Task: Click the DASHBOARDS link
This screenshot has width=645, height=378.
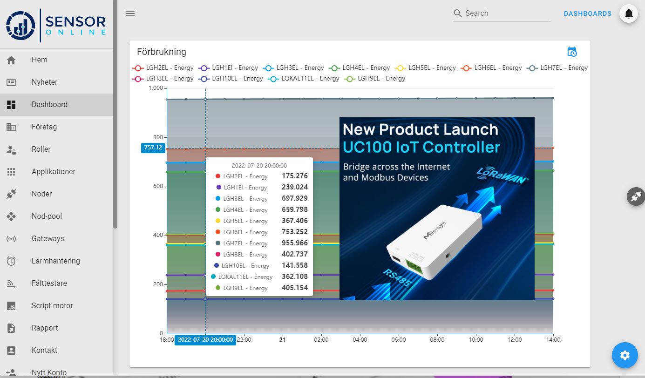Action: click(x=587, y=14)
